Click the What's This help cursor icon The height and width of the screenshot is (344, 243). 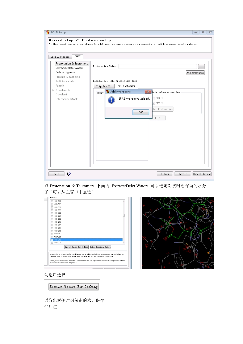[69, 174]
